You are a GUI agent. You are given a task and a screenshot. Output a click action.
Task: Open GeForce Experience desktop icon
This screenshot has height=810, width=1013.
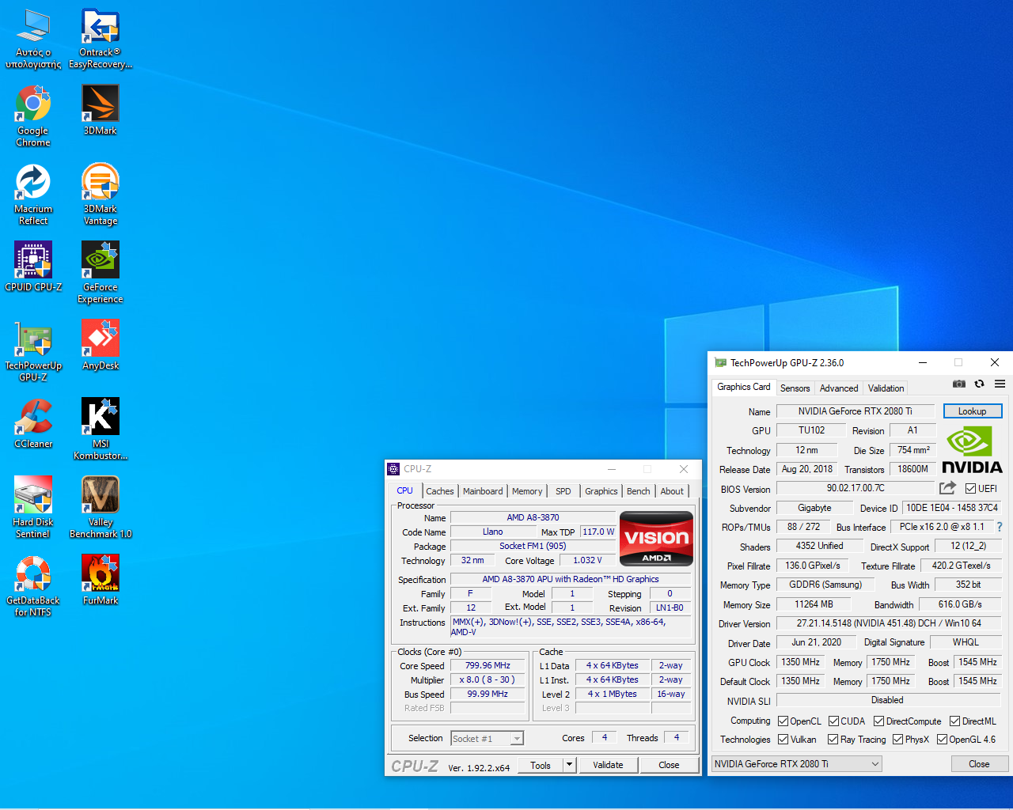pyautogui.click(x=101, y=273)
